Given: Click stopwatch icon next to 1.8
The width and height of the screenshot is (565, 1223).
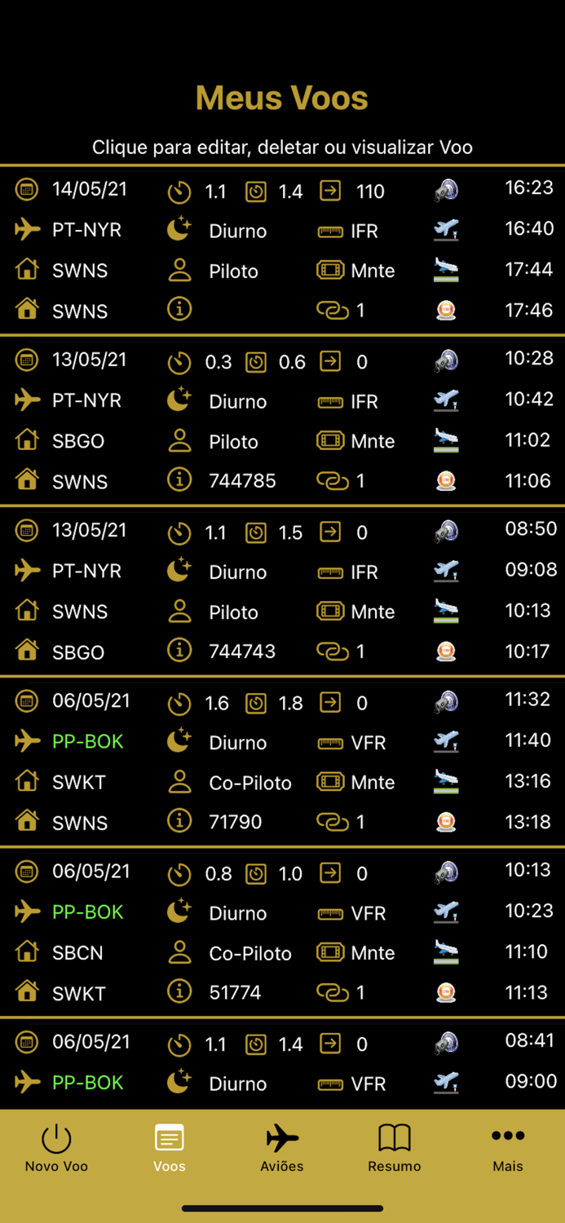Looking at the screenshot, I should point(256,704).
